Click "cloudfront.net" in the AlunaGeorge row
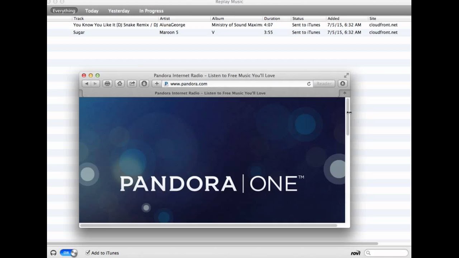The height and width of the screenshot is (258, 459). coord(383,25)
